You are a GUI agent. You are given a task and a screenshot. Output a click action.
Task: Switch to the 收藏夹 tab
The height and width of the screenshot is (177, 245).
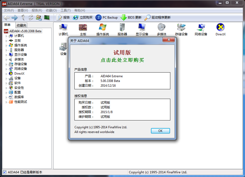click(x=21, y=25)
